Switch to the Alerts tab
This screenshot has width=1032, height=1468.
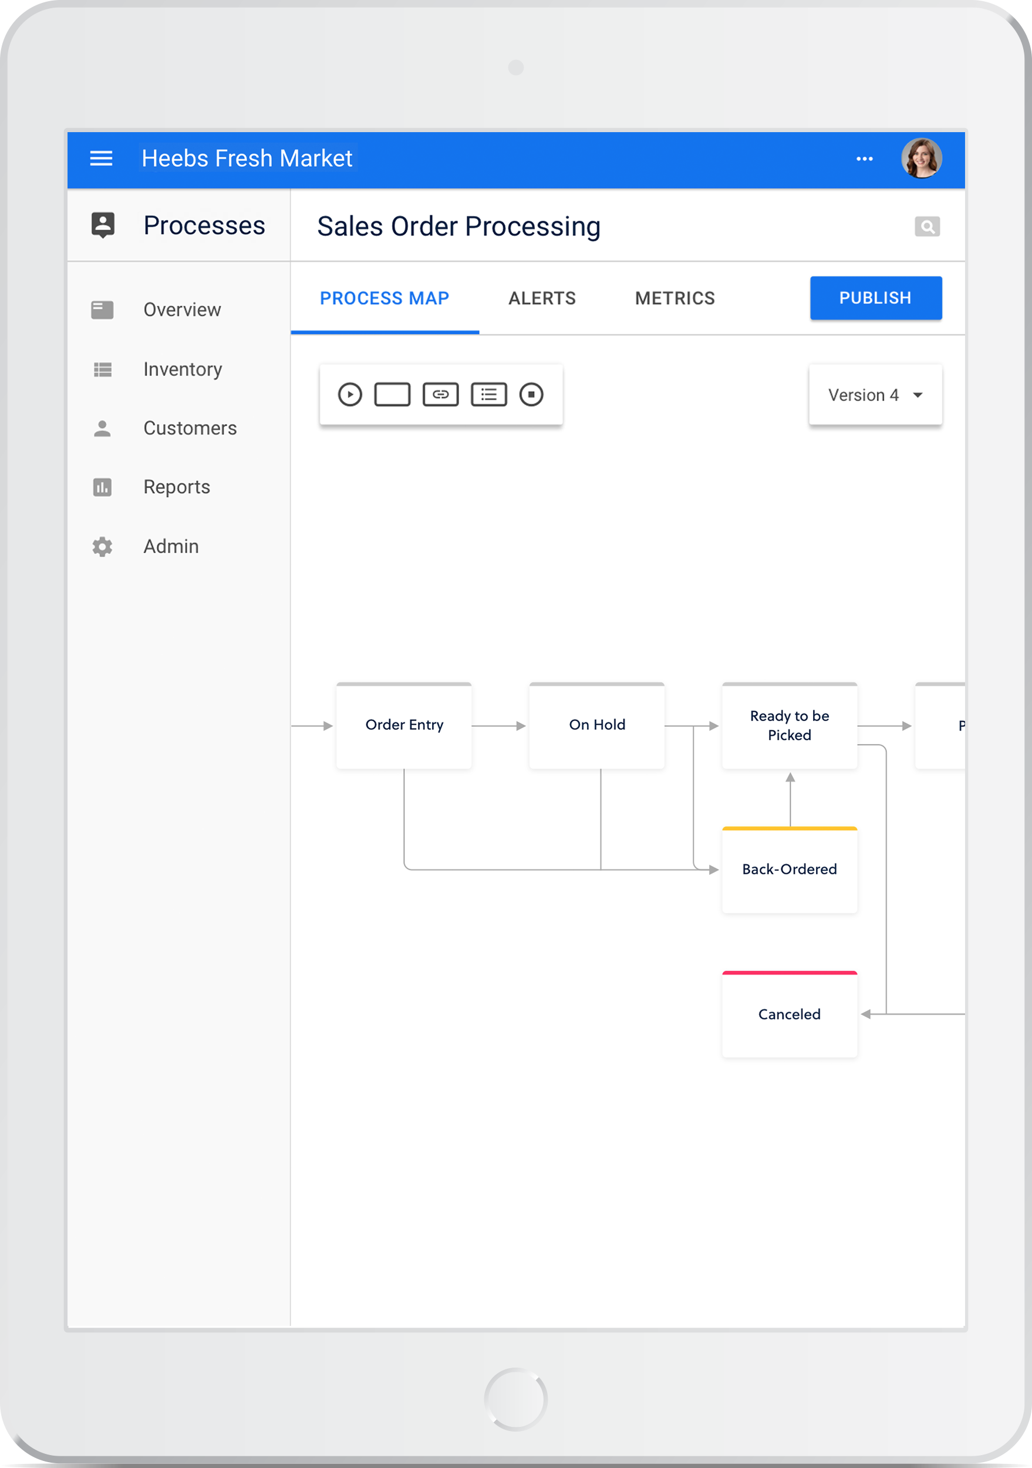point(542,298)
